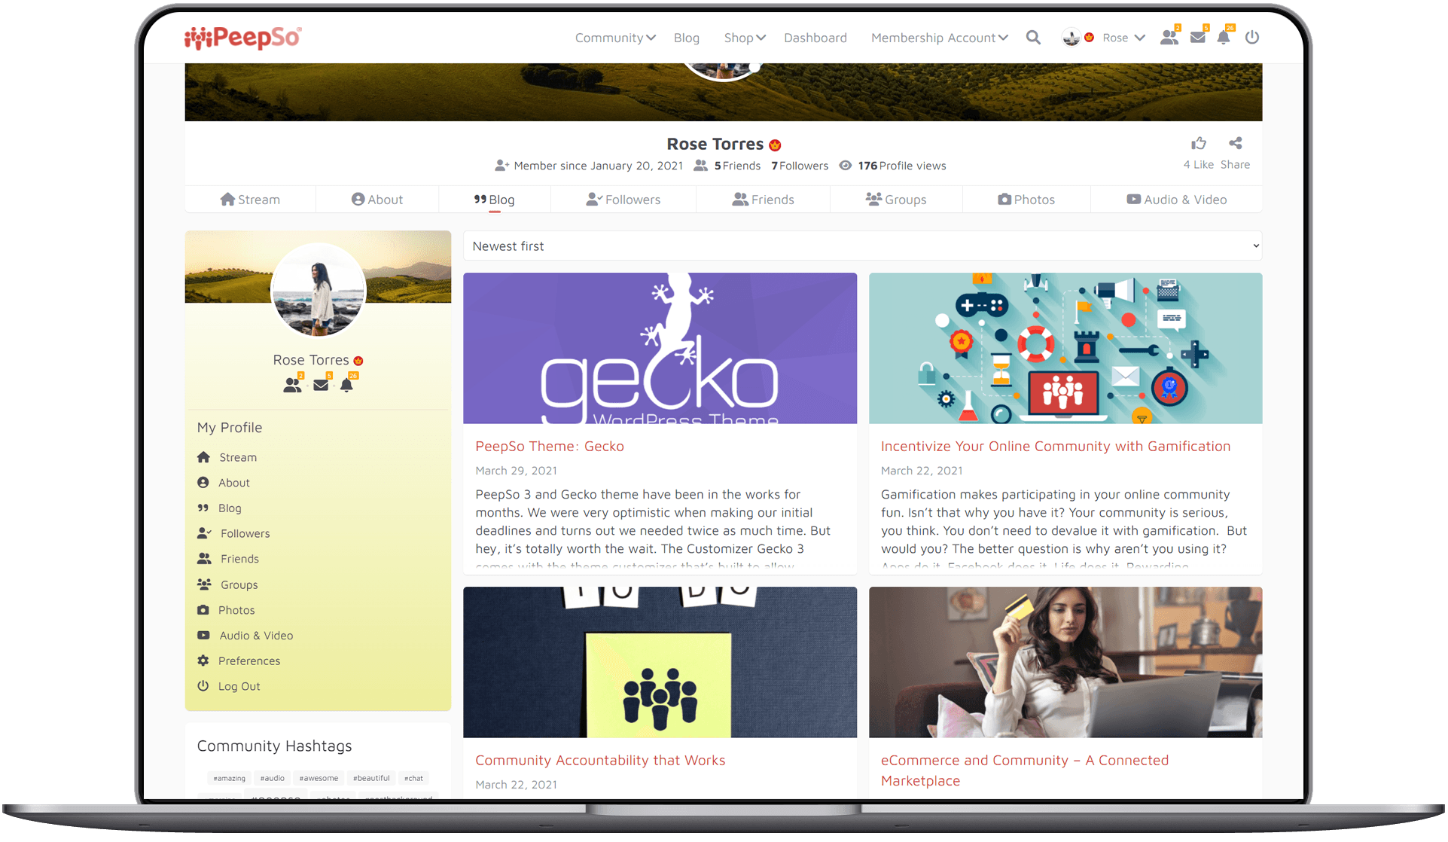1448x842 pixels.
Task: Click the icon beside sidebar Followers
Action: click(204, 533)
